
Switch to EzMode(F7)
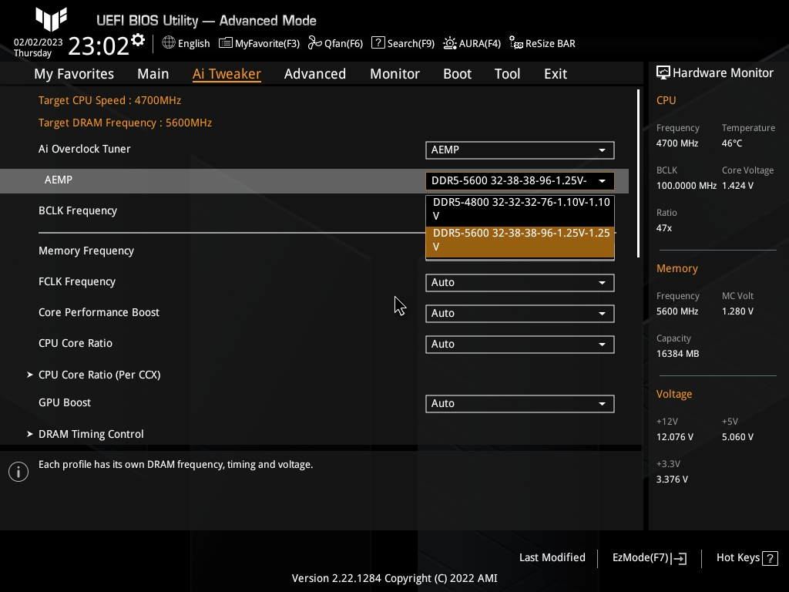click(x=649, y=558)
